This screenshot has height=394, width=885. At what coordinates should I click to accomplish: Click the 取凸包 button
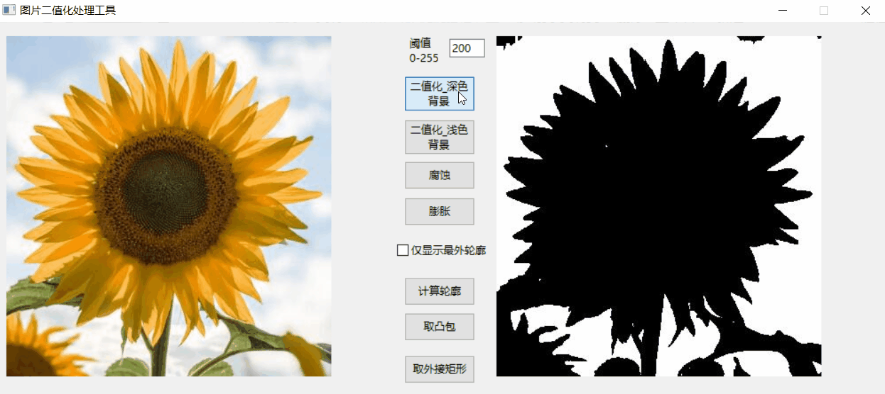(440, 326)
